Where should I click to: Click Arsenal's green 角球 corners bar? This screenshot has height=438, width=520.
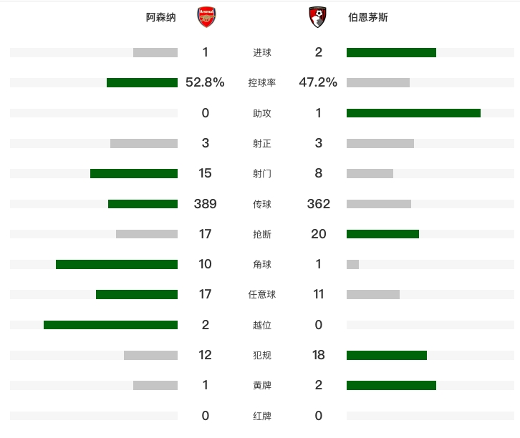pos(117,264)
